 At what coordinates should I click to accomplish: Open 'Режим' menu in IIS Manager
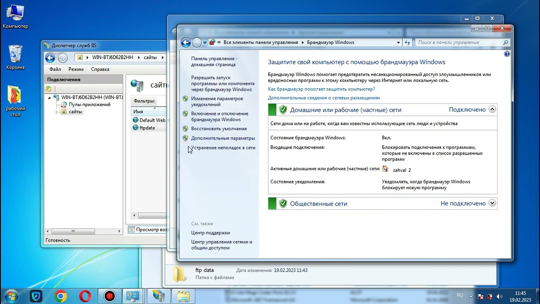76,69
